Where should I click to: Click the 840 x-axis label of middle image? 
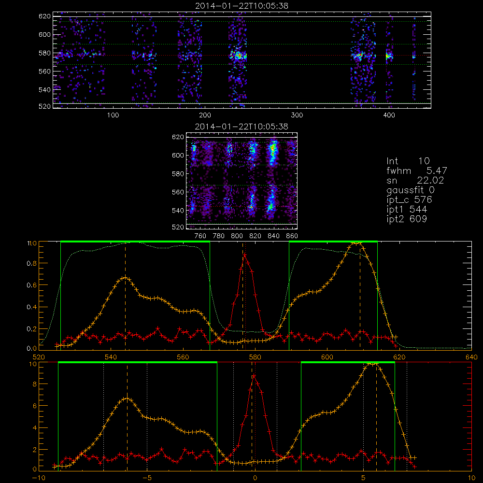(x=273, y=236)
